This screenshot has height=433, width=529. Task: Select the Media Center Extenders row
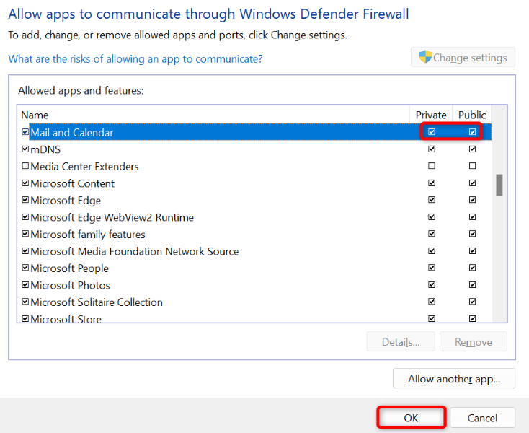point(254,166)
